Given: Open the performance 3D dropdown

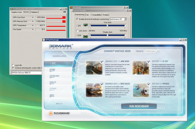Looking at the screenshot, I should tap(125, 19).
